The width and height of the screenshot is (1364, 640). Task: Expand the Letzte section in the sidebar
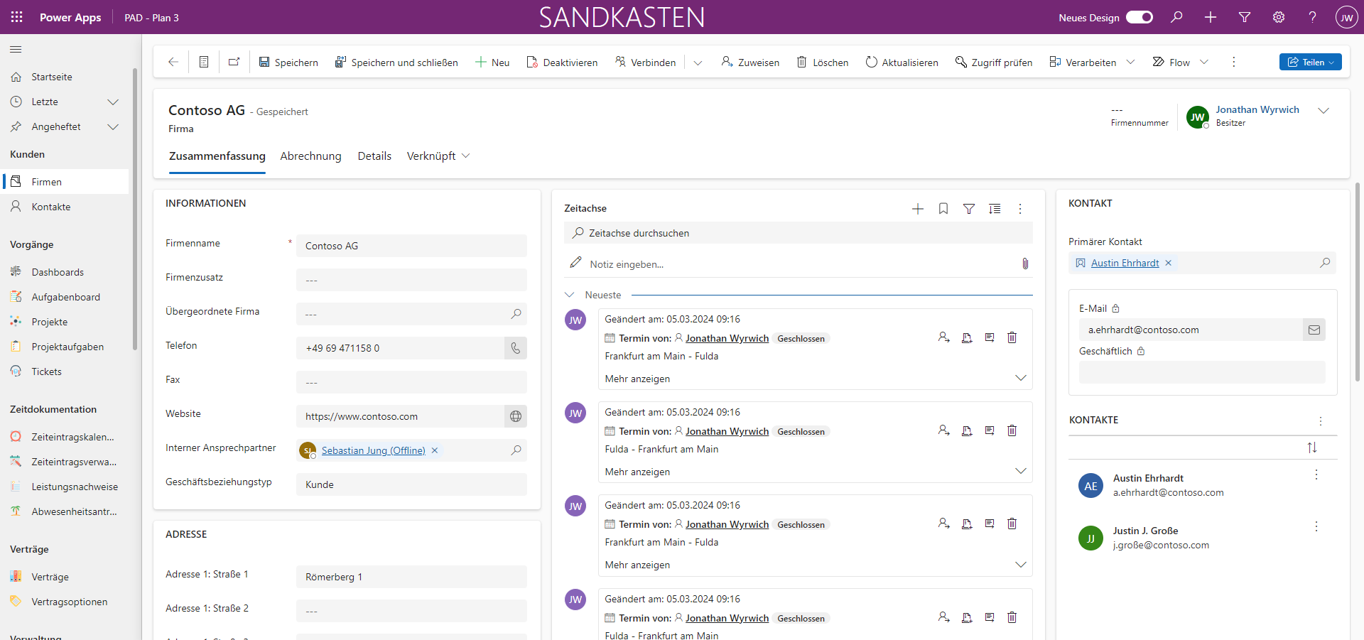[x=113, y=102]
